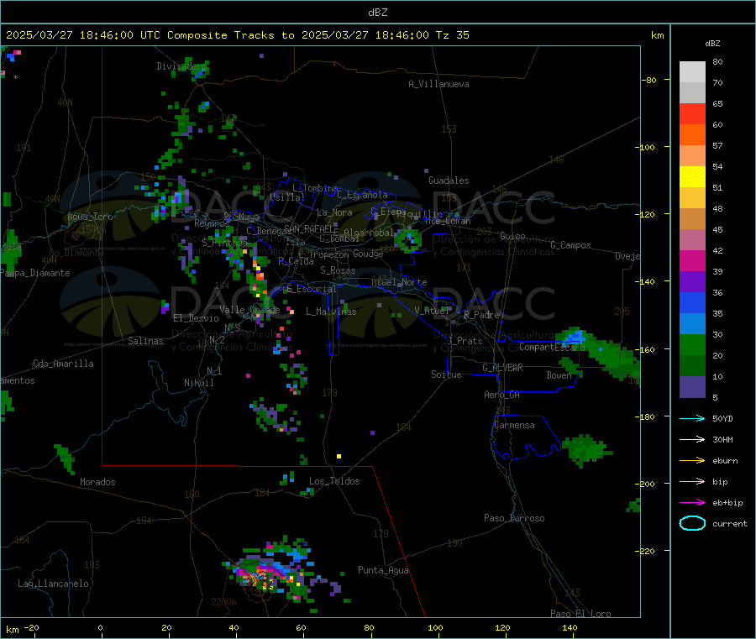Click the 30HM white arrow legend icon

692,439
